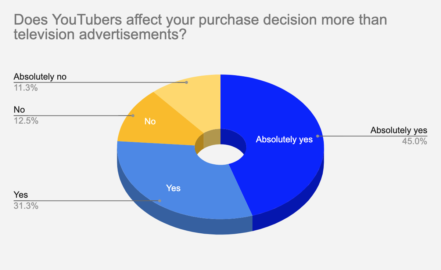Select the 12.5% percentage text
441x270 pixels.
(x=26, y=121)
